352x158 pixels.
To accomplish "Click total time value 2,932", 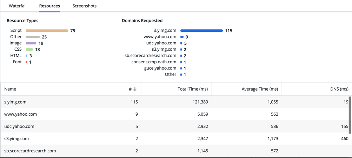I will coord(202,127).
